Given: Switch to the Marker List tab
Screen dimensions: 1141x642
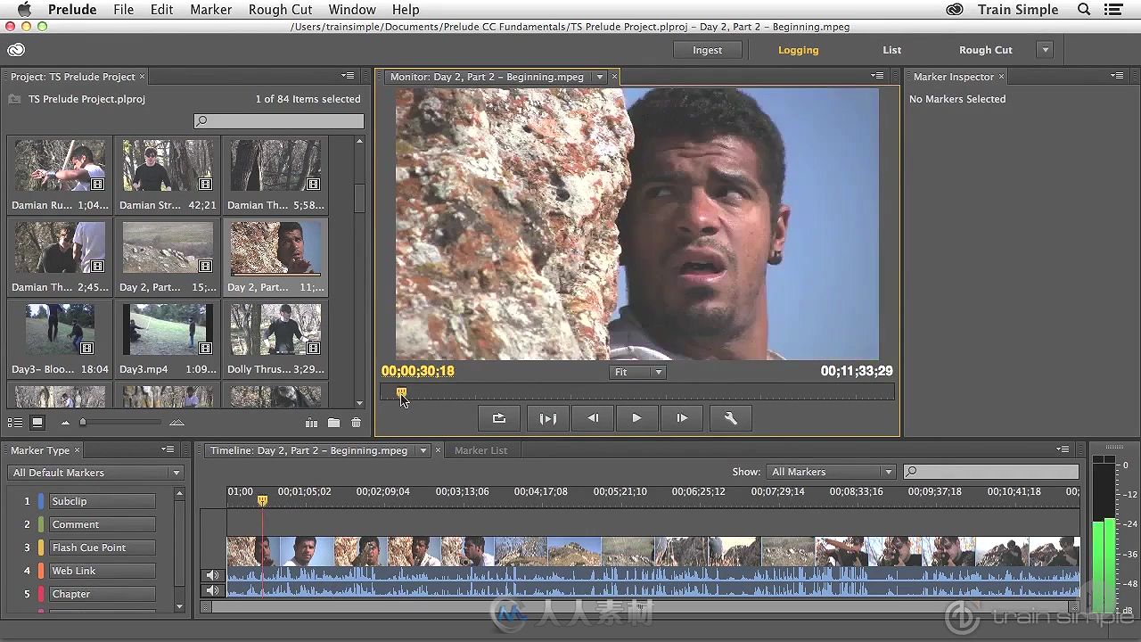Looking at the screenshot, I should pos(480,450).
